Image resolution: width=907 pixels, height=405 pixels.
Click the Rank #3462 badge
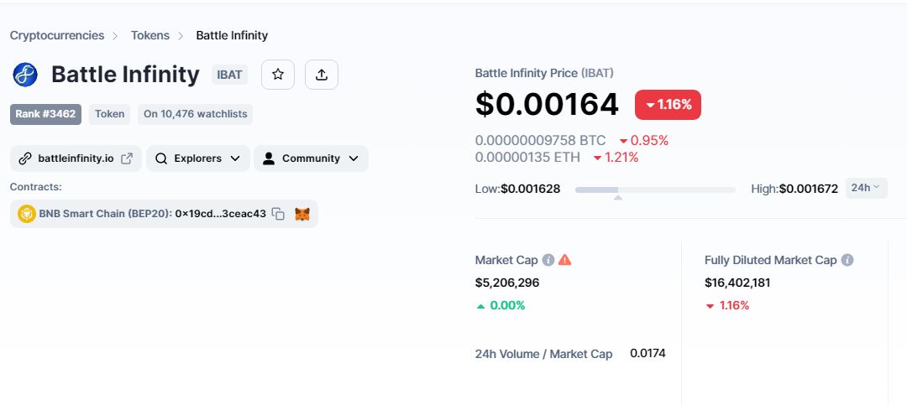45,114
